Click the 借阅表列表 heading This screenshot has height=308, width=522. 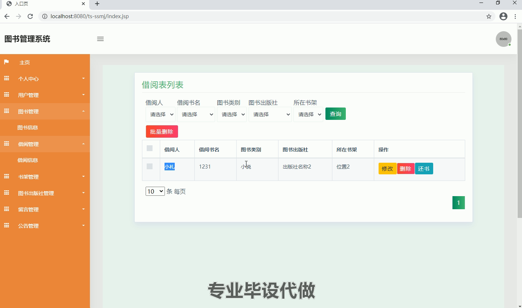click(x=162, y=85)
